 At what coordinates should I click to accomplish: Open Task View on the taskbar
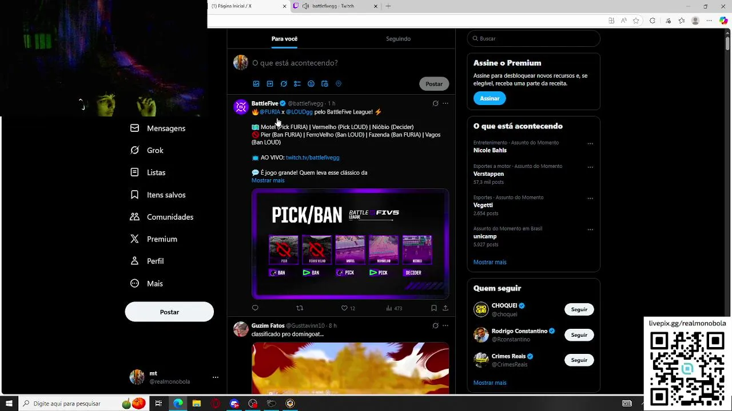click(x=158, y=404)
